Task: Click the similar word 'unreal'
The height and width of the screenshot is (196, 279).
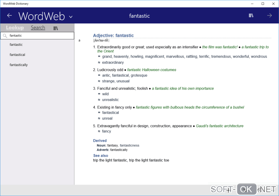Action: (107, 119)
